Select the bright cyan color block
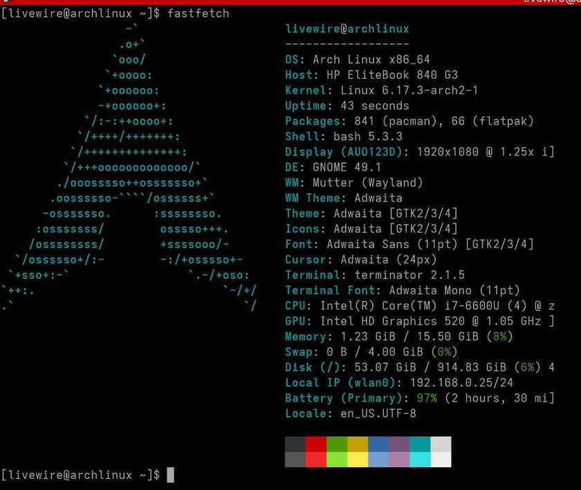The height and width of the screenshot is (490, 581). click(421, 460)
